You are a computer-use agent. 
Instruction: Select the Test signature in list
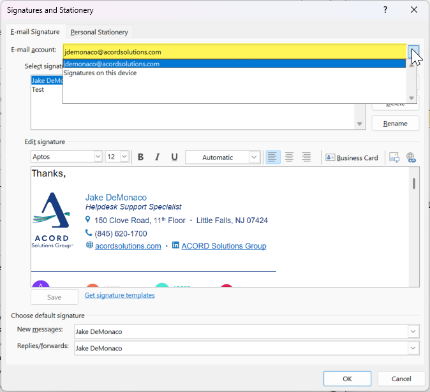pos(38,90)
